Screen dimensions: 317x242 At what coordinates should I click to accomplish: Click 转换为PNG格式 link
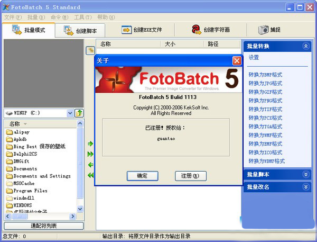pos(265,101)
